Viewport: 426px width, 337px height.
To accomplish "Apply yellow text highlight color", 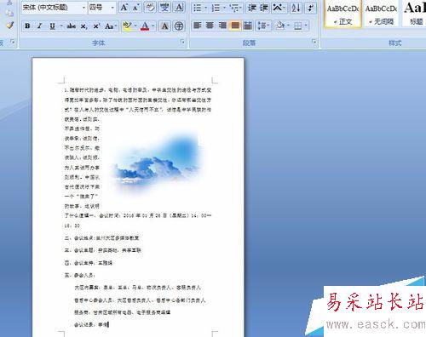I will coord(127,26).
